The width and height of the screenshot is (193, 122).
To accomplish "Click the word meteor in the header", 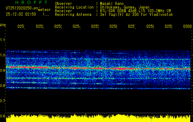I will pyautogui.click(x=44, y=10).
